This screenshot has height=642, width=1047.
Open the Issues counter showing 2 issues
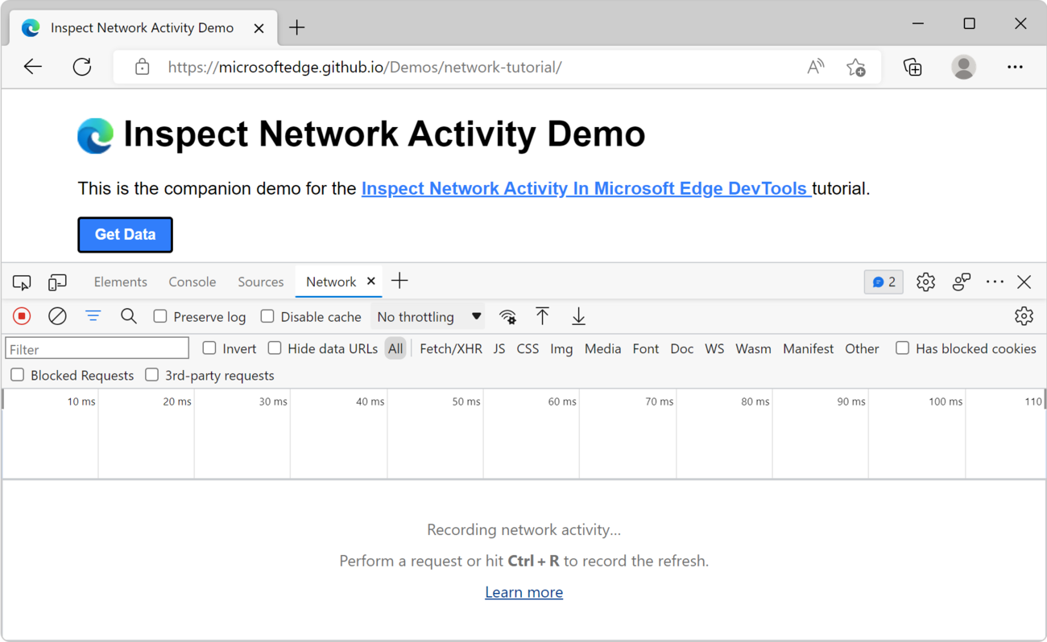tap(883, 282)
